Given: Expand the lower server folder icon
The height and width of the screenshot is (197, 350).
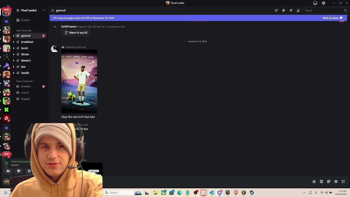Looking at the screenshot, I should (x=7, y=128).
